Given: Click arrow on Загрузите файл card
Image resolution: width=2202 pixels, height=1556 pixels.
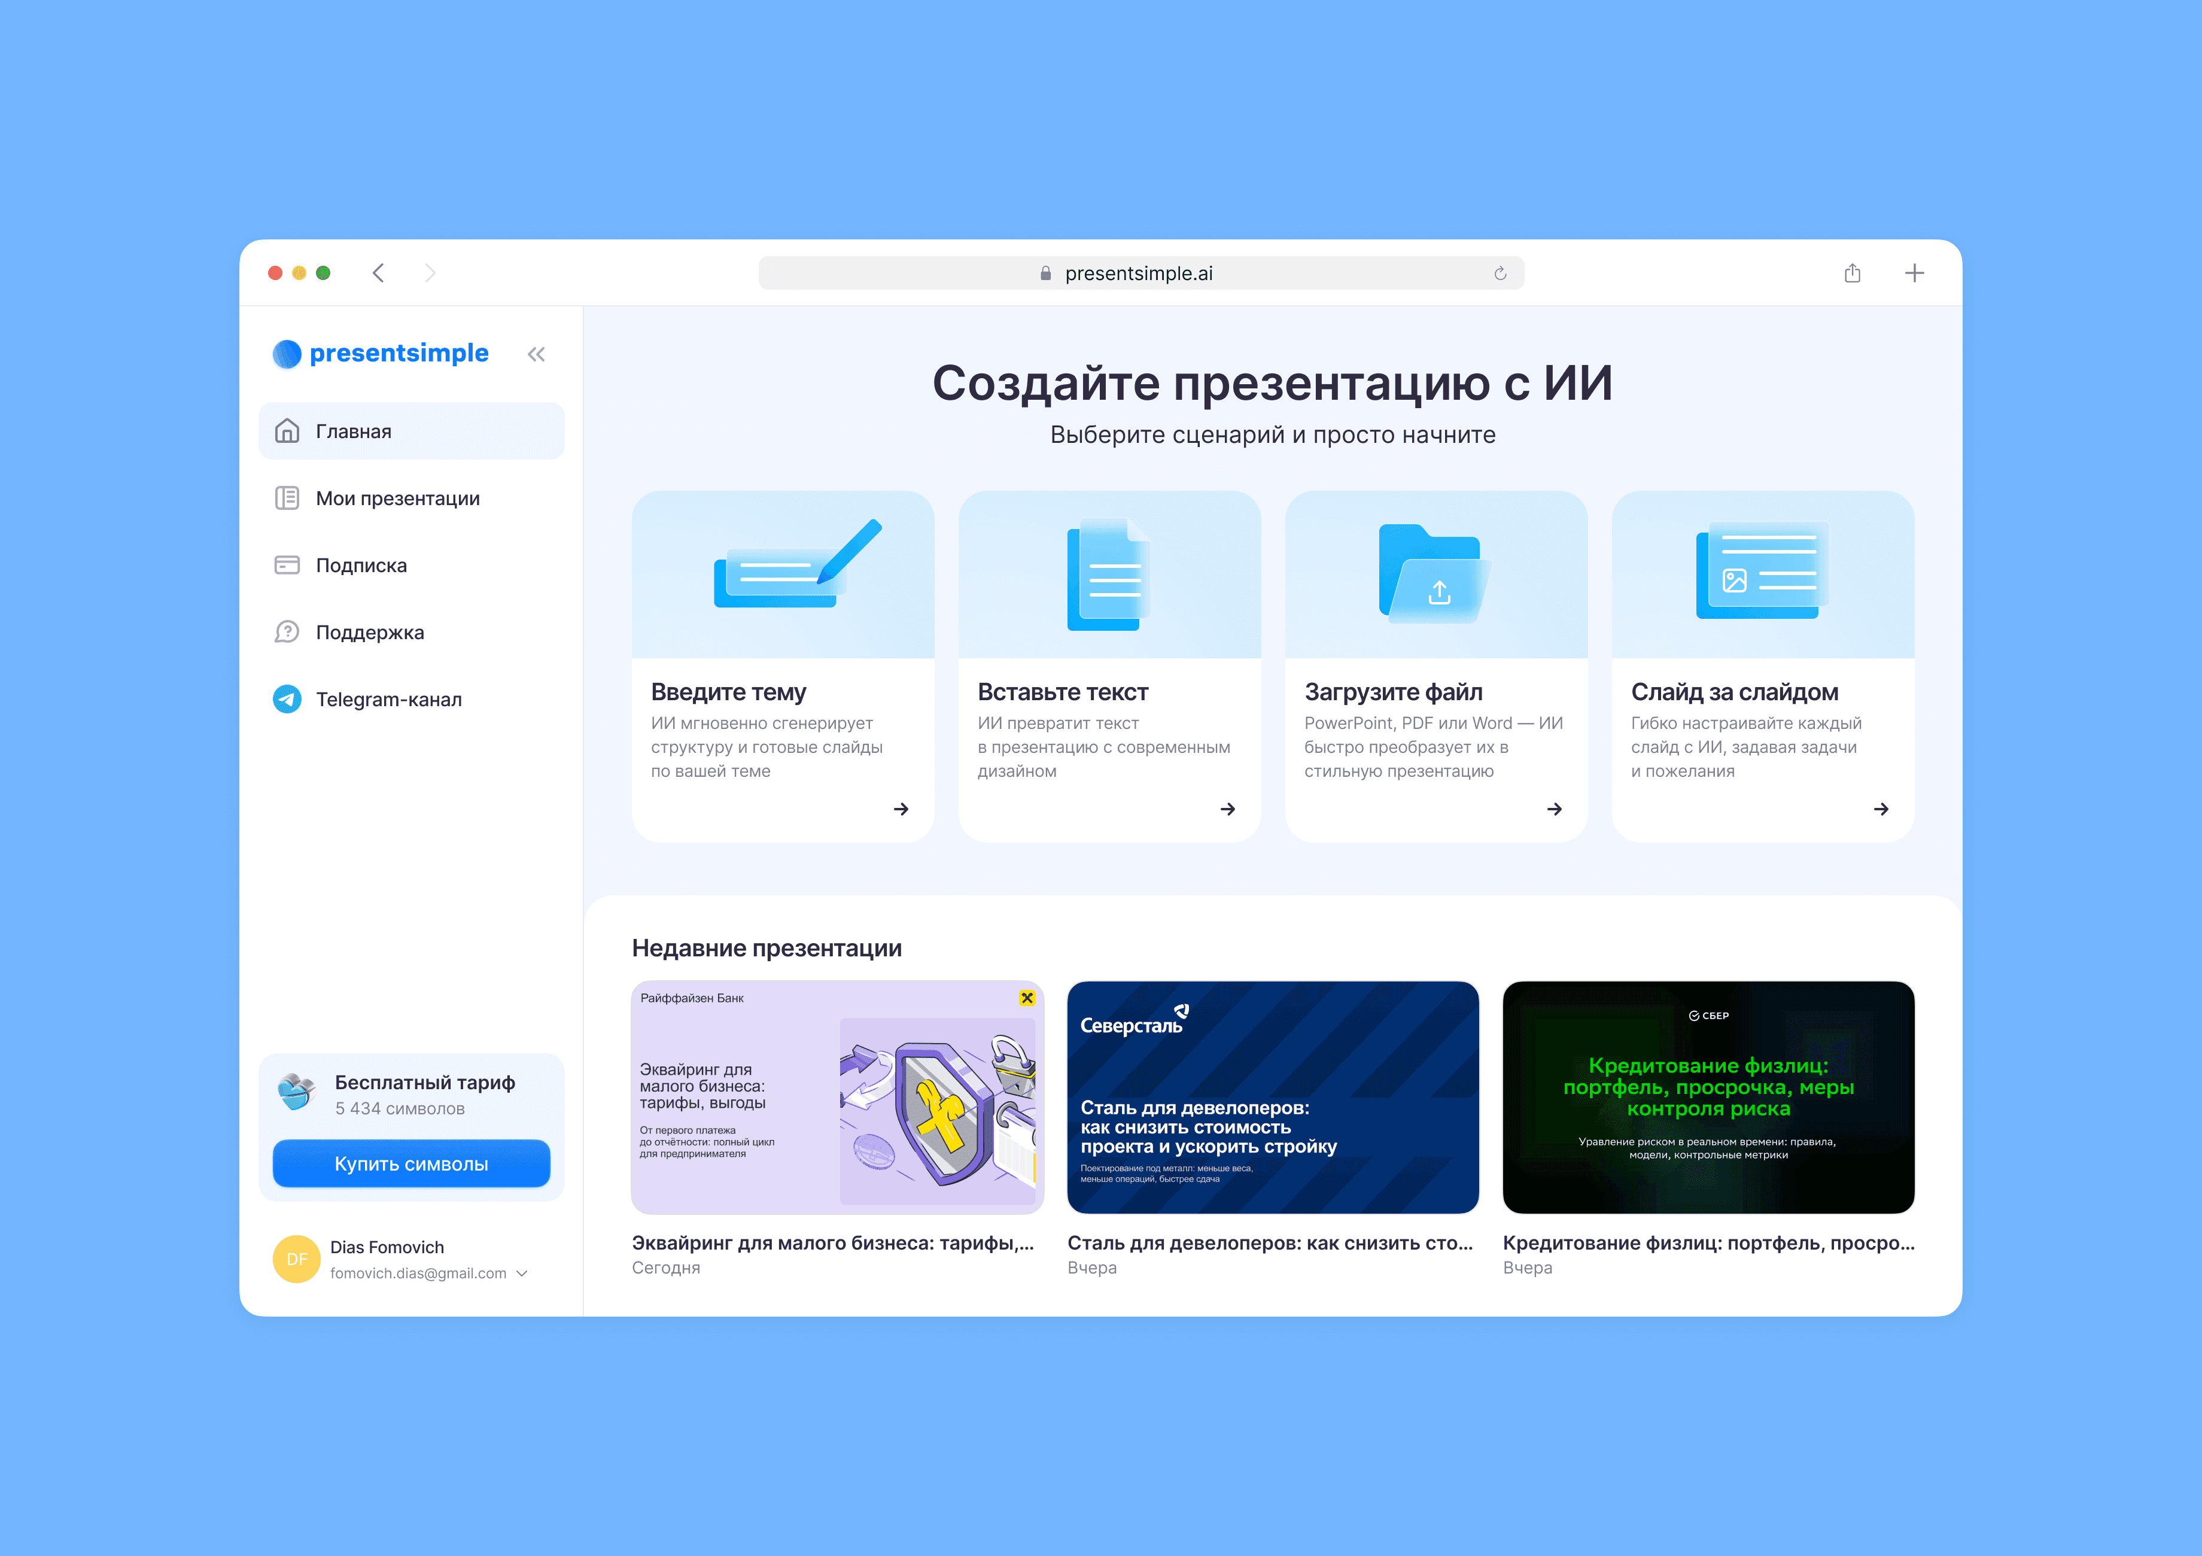Looking at the screenshot, I should pyautogui.click(x=1554, y=809).
